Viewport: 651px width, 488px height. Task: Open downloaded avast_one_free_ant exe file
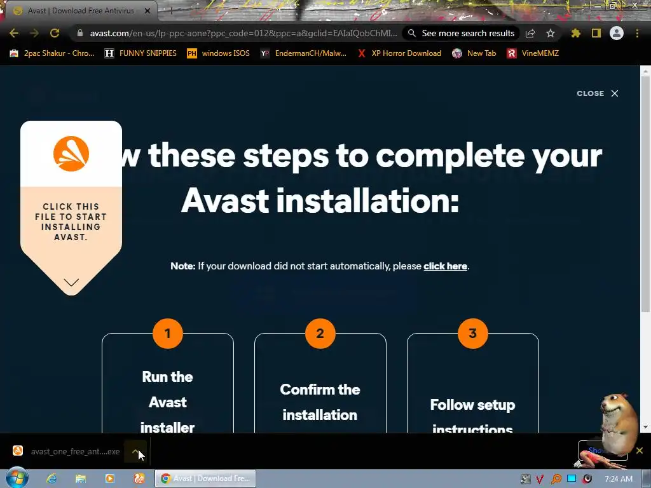coord(66,451)
